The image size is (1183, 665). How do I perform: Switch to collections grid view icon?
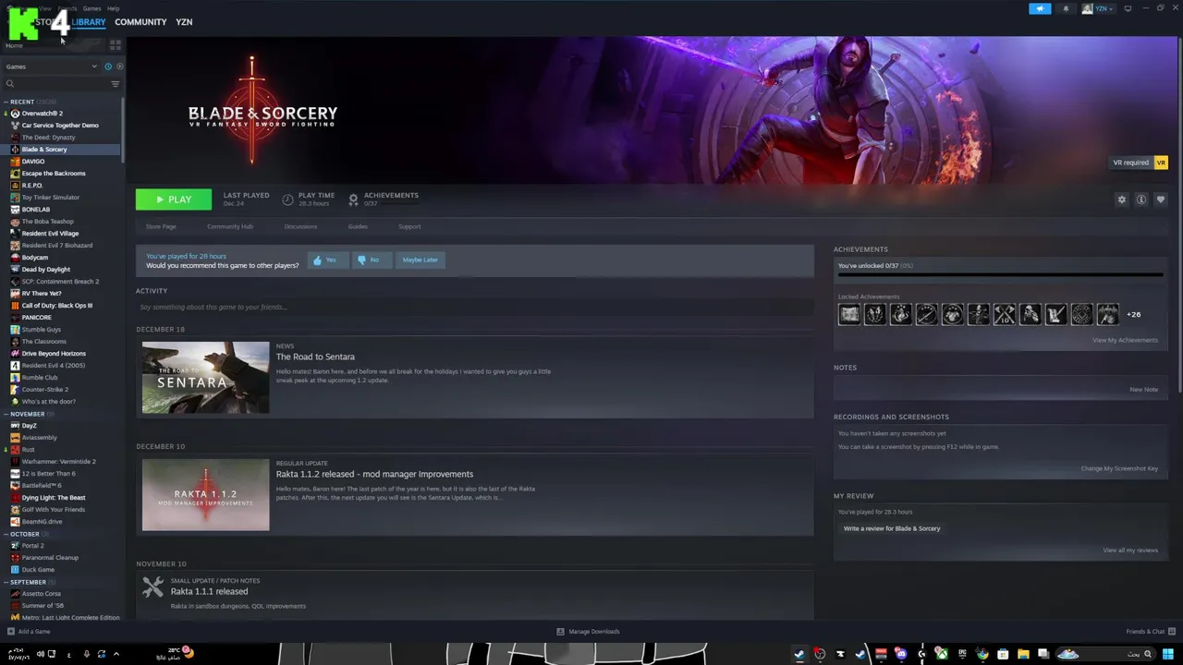pos(116,44)
